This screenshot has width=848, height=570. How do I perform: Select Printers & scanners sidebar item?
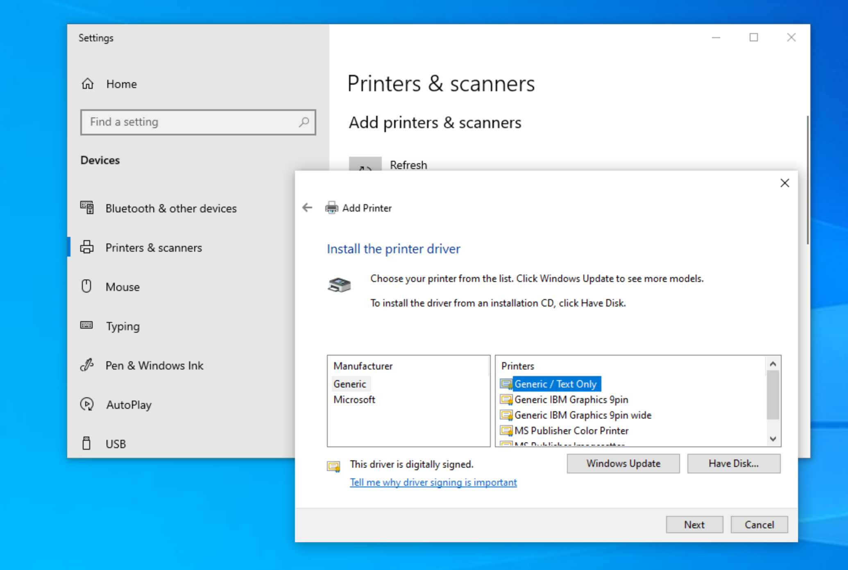tap(154, 248)
